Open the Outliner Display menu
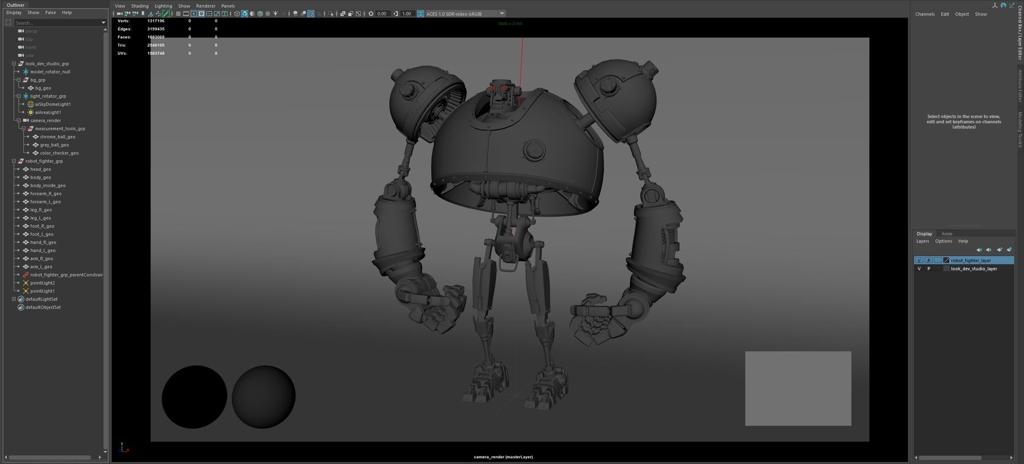The height and width of the screenshot is (464, 1024). [x=14, y=12]
